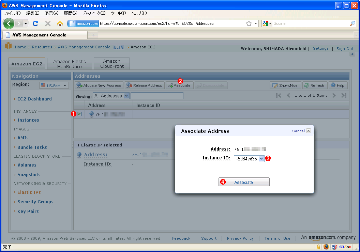Screen dimensions: 360x252
Task: Switch to Amazon Elastic MapReduce tab
Action: [x=69, y=64]
